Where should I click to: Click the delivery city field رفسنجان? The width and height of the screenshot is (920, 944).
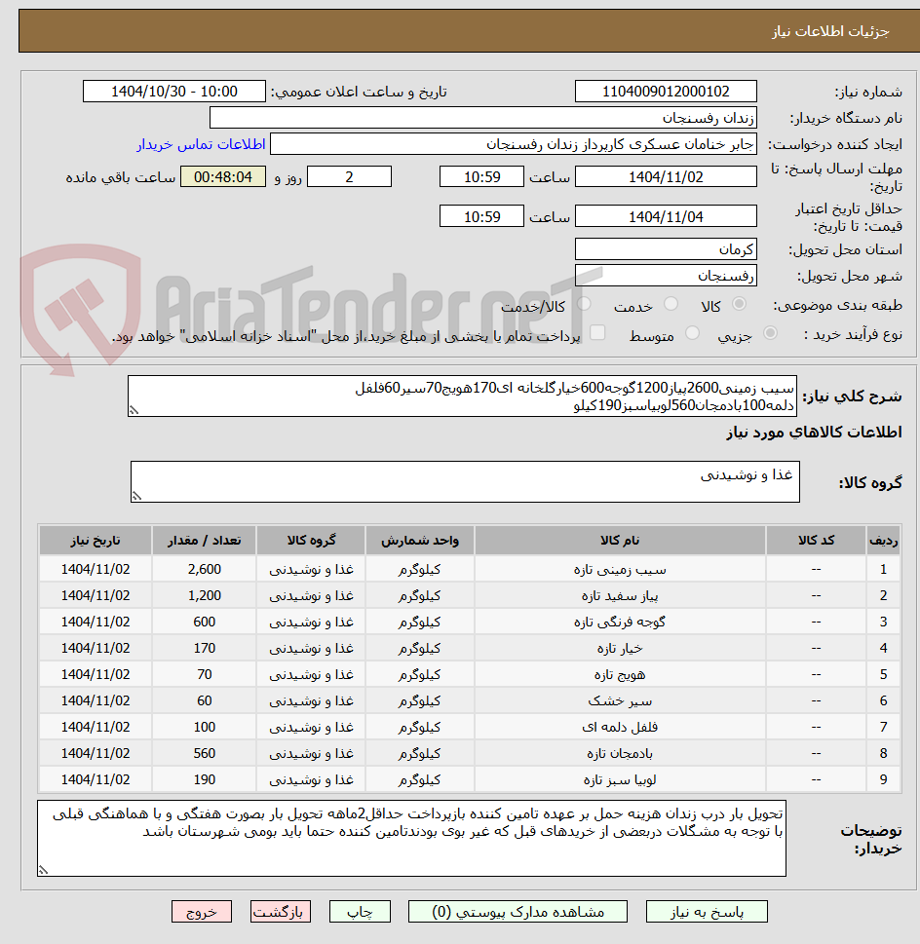click(666, 276)
